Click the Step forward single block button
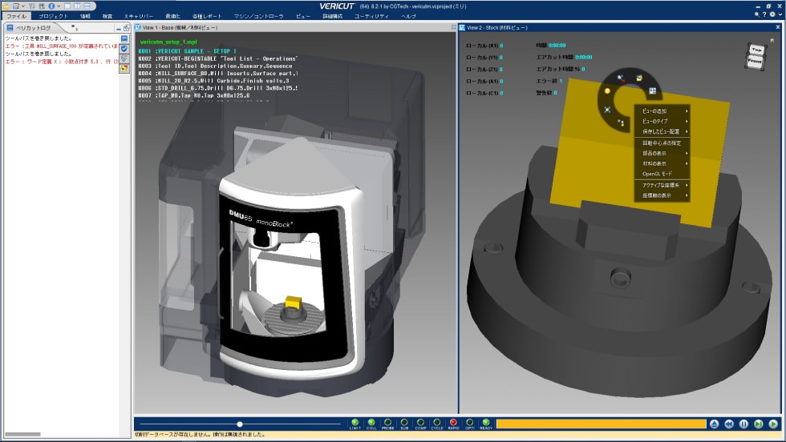786x442 pixels. coord(758,424)
